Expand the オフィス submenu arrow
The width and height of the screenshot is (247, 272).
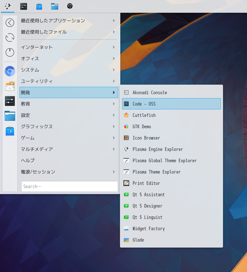point(114,58)
